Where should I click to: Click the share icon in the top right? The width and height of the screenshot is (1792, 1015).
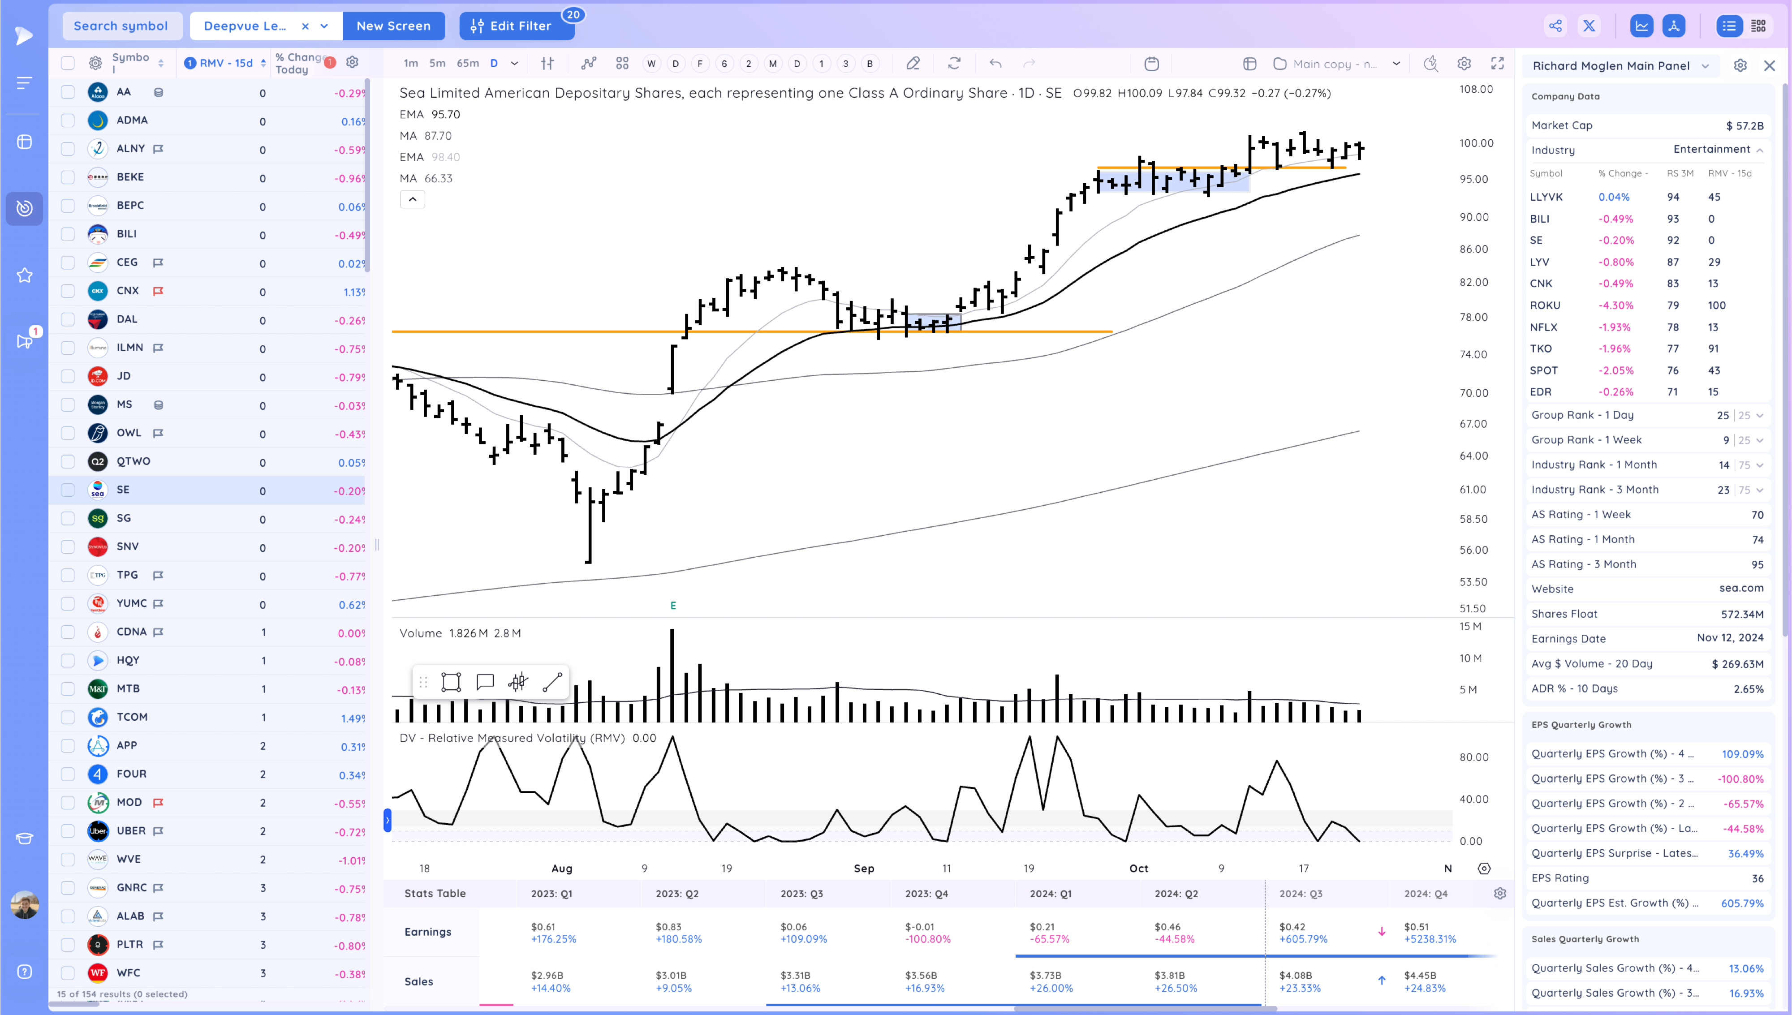(1555, 25)
